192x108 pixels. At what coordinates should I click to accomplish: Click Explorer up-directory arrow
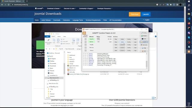point(54,49)
